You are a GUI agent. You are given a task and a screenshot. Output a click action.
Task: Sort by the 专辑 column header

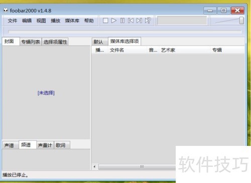click(x=227, y=50)
